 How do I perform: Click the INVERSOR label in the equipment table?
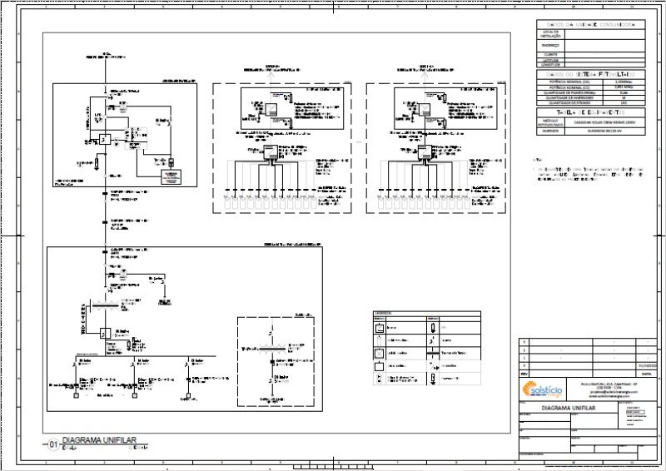551,131
